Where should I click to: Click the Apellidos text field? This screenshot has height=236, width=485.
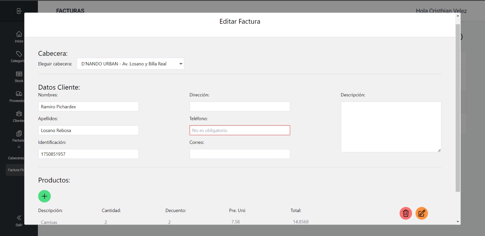tap(88, 130)
